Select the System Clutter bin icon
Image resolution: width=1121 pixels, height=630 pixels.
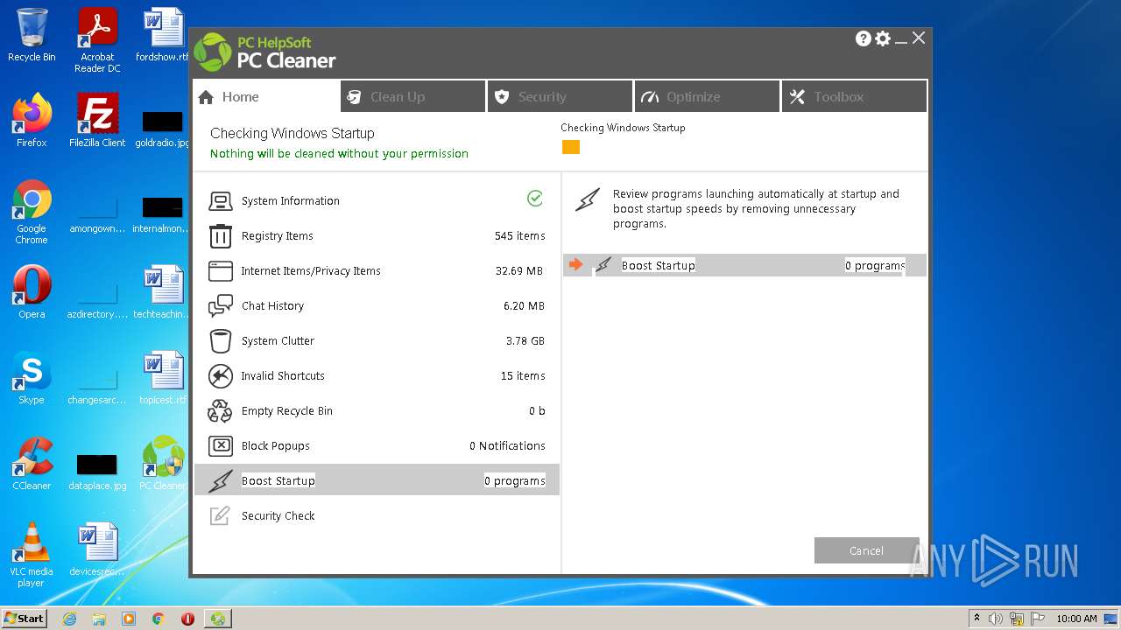click(220, 341)
